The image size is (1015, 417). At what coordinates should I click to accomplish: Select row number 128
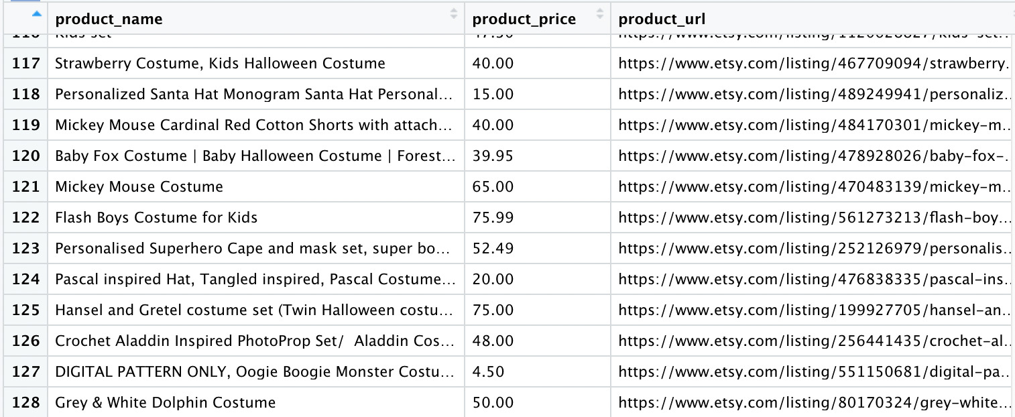(26, 403)
